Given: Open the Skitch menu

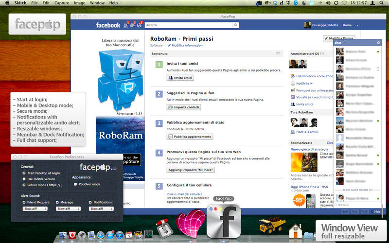Looking at the screenshot, I should tap(20, 3).
